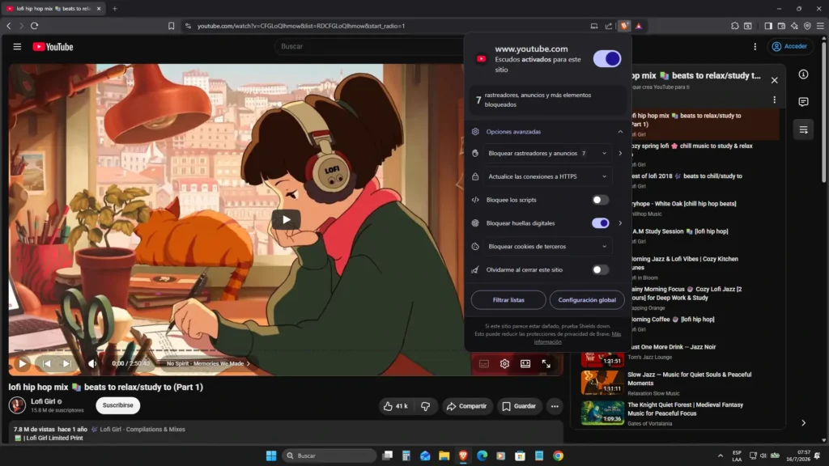Open browser extensions puzzle icon
This screenshot has width=829, height=466.
tap(735, 26)
